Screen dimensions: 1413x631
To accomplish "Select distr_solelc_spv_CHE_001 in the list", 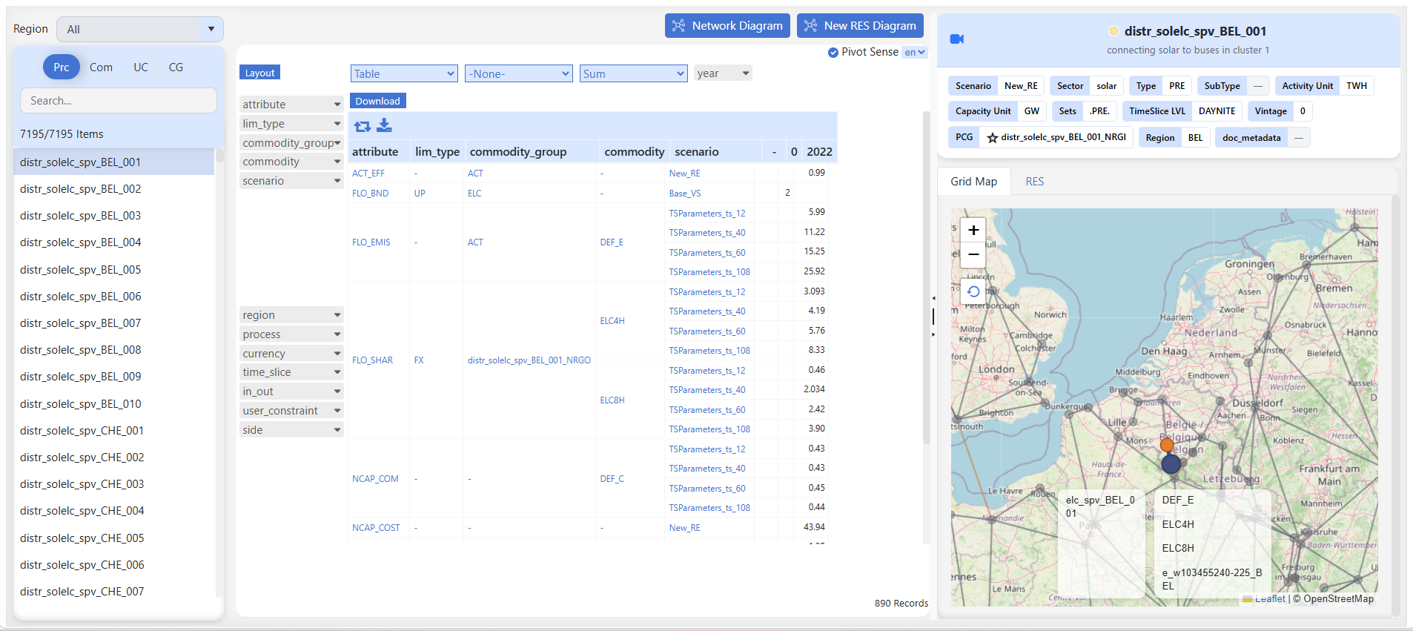I will pyautogui.click(x=113, y=431).
